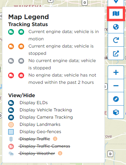126x165 pixels.
Task: Open info icon beside Display Weather
Action: tap(60, 153)
